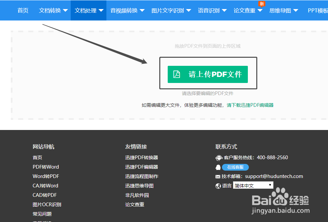The width and height of the screenshot is (328, 222).
Task: Expand the arrow next to 文档转换
Action: [x=65, y=10]
